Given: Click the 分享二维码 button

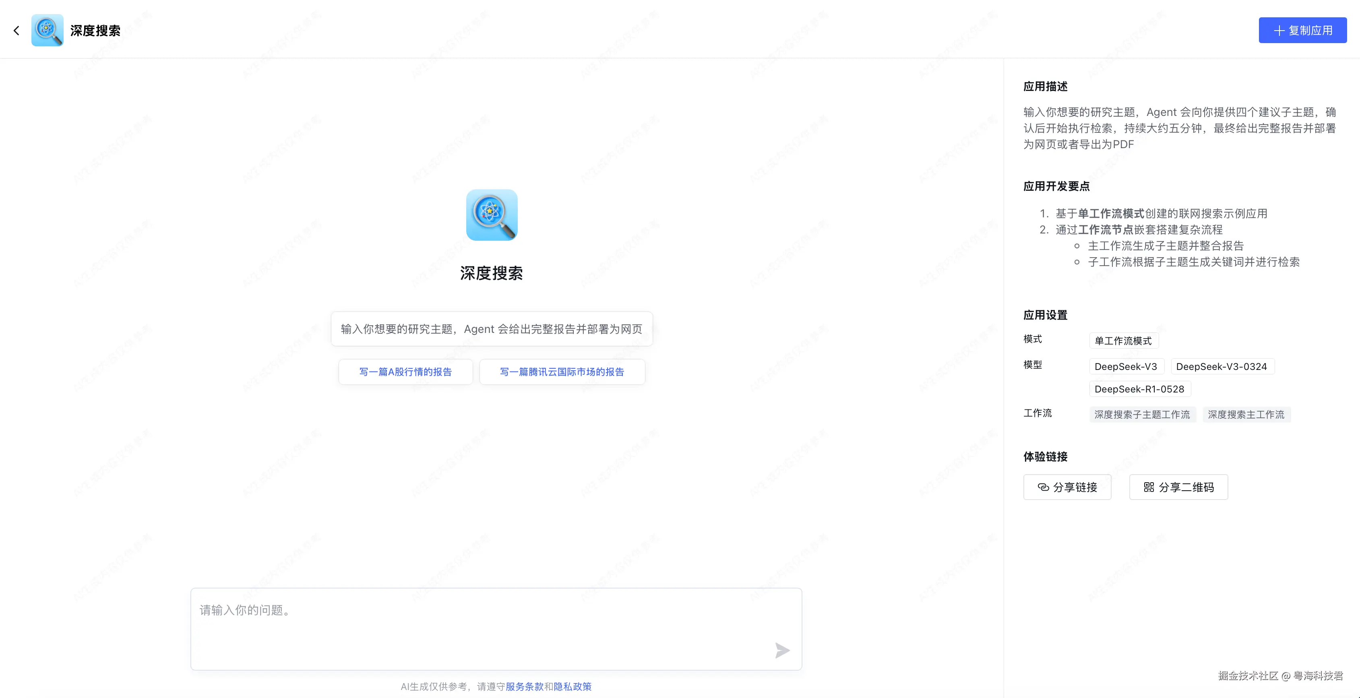Looking at the screenshot, I should coord(1178,487).
